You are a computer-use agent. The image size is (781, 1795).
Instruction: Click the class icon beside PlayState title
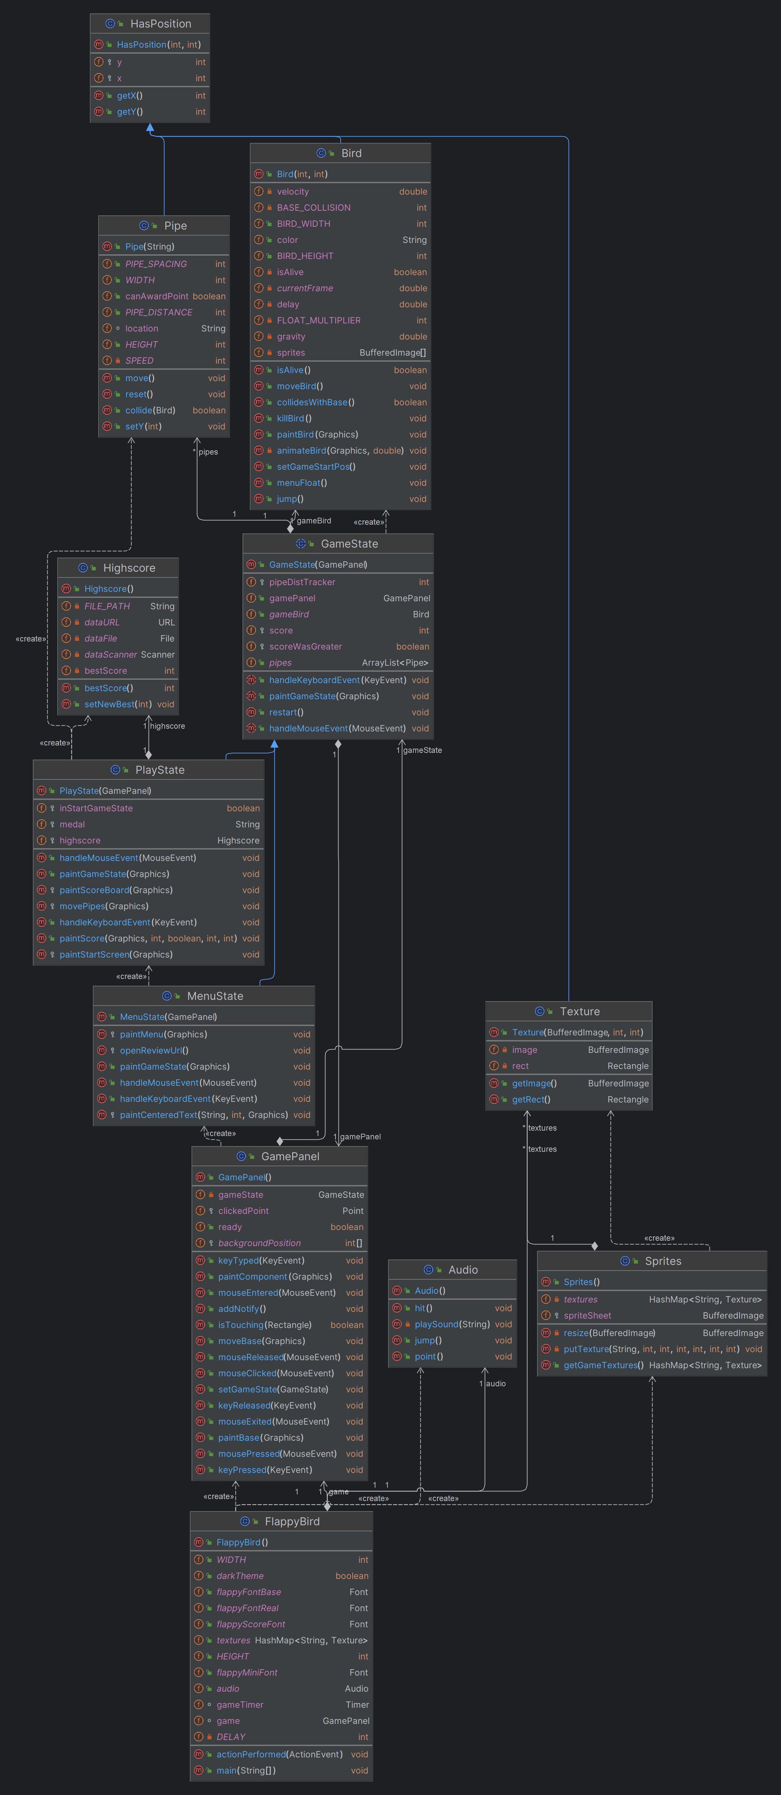pos(116,770)
